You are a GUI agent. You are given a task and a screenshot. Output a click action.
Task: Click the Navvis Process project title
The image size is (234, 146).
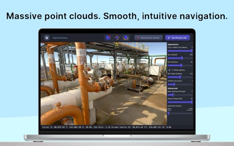pos(60,38)
